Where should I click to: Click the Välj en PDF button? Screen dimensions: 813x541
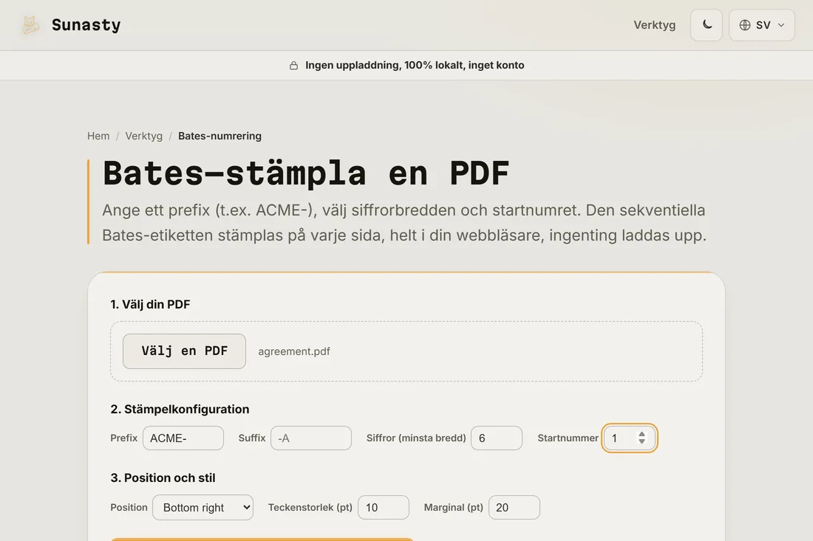point(184,351)
